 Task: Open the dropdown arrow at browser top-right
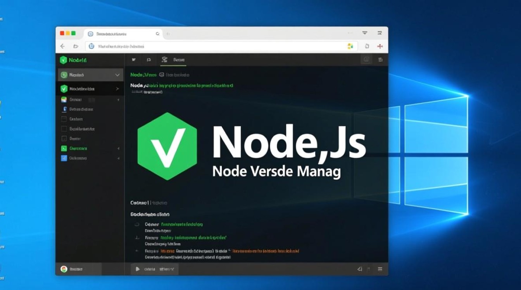tap(365, 33)
